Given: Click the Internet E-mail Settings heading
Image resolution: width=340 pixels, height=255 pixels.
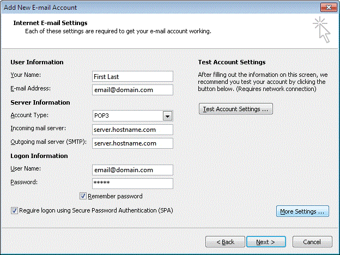Looking at the screenshot, I should click(x=50, y=23).
